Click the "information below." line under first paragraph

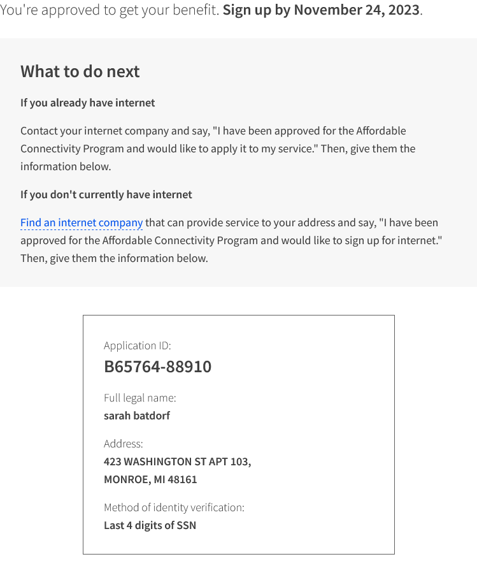click(x=66, y=167)
